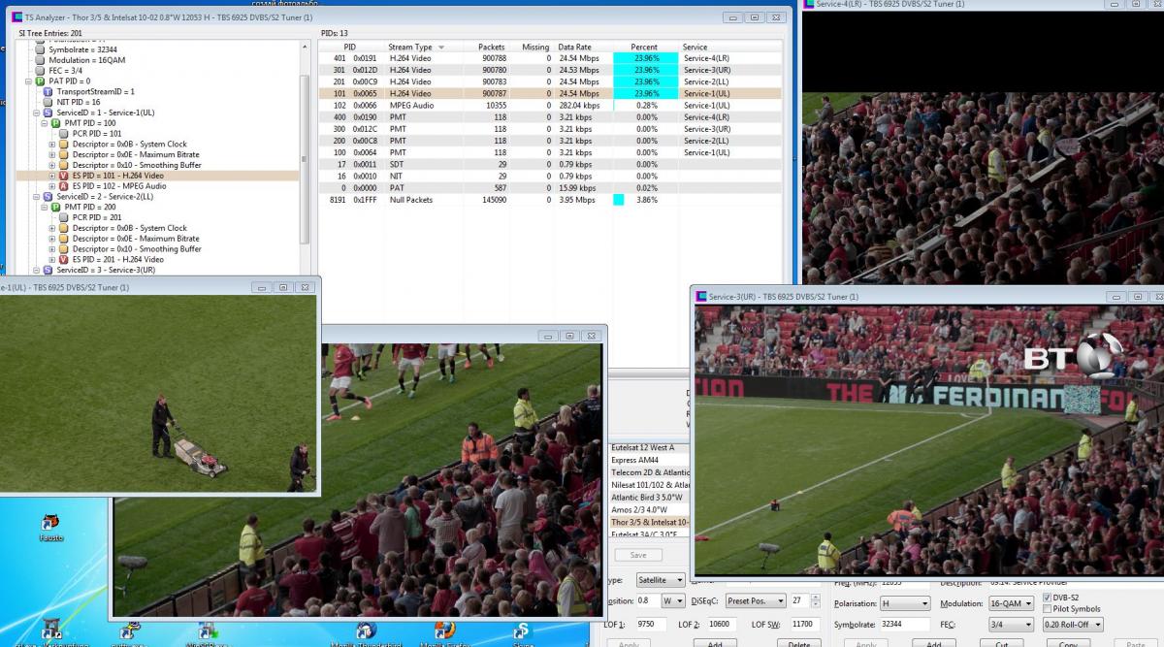Sort by the Percent column header
The image size is (1164, 647).
coord(644,47)
